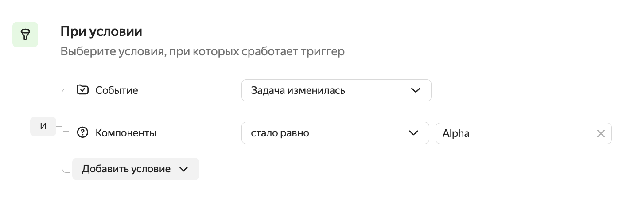Click the funnel filter step icon
The height and width of the screenshot is (198, 634).
pos(25,35)
